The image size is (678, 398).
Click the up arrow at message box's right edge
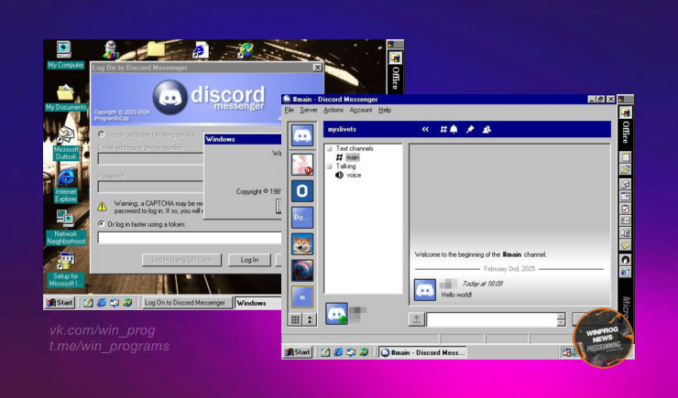coord(561,316)
